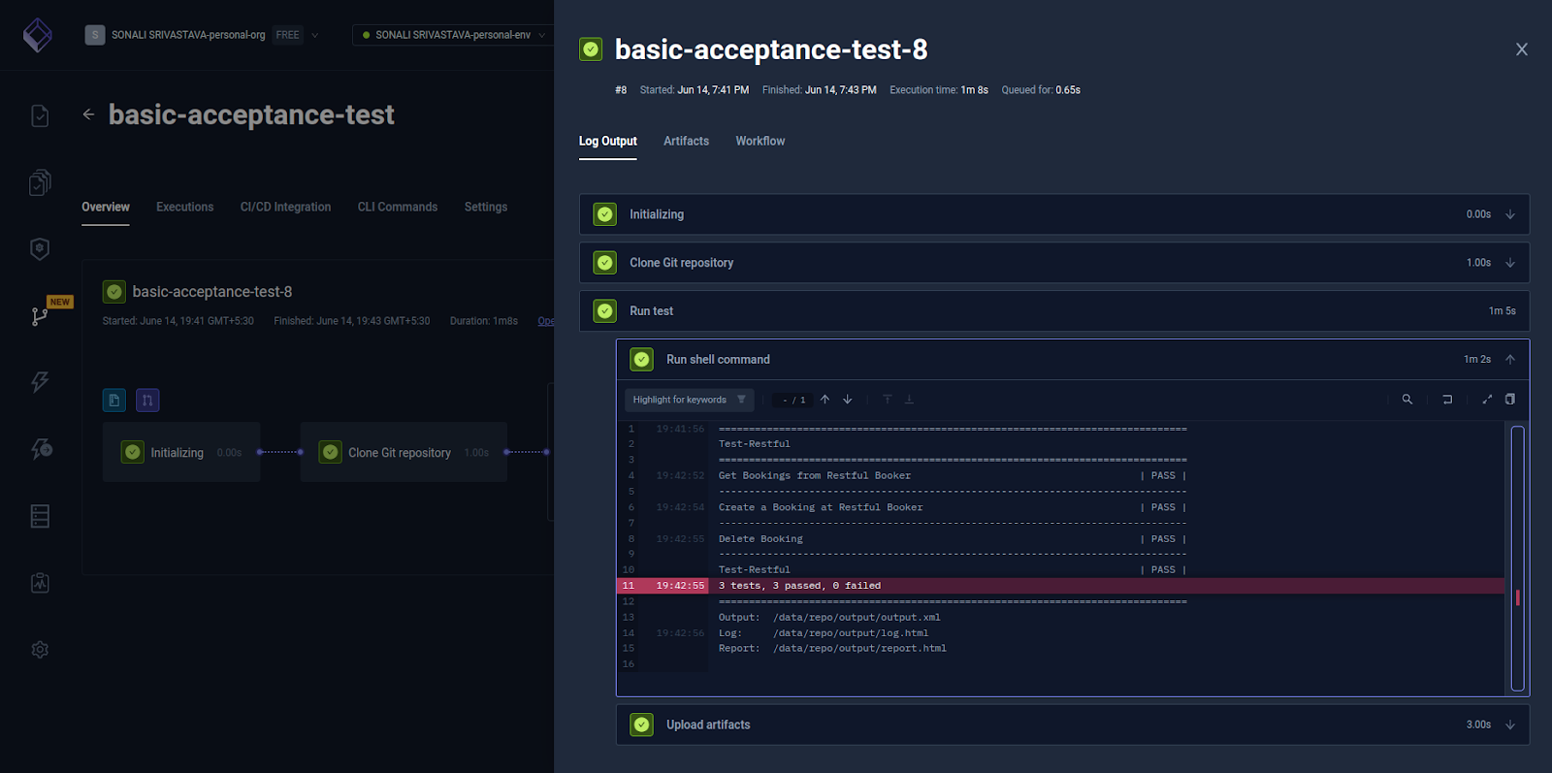Toggle line wrap icon in log toolbar
Viewport: 1552px width, 773px height.
(x=1447, y=400)
